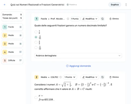Click the plus icon for Aggiungi domanda

pos(67,66)
